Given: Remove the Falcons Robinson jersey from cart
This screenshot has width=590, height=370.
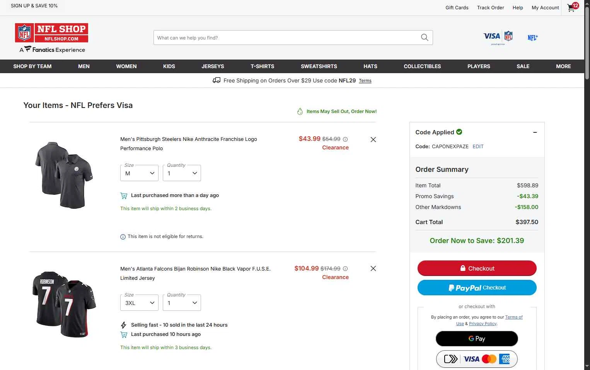Looking at the screenshot, I should pos(373,268).
